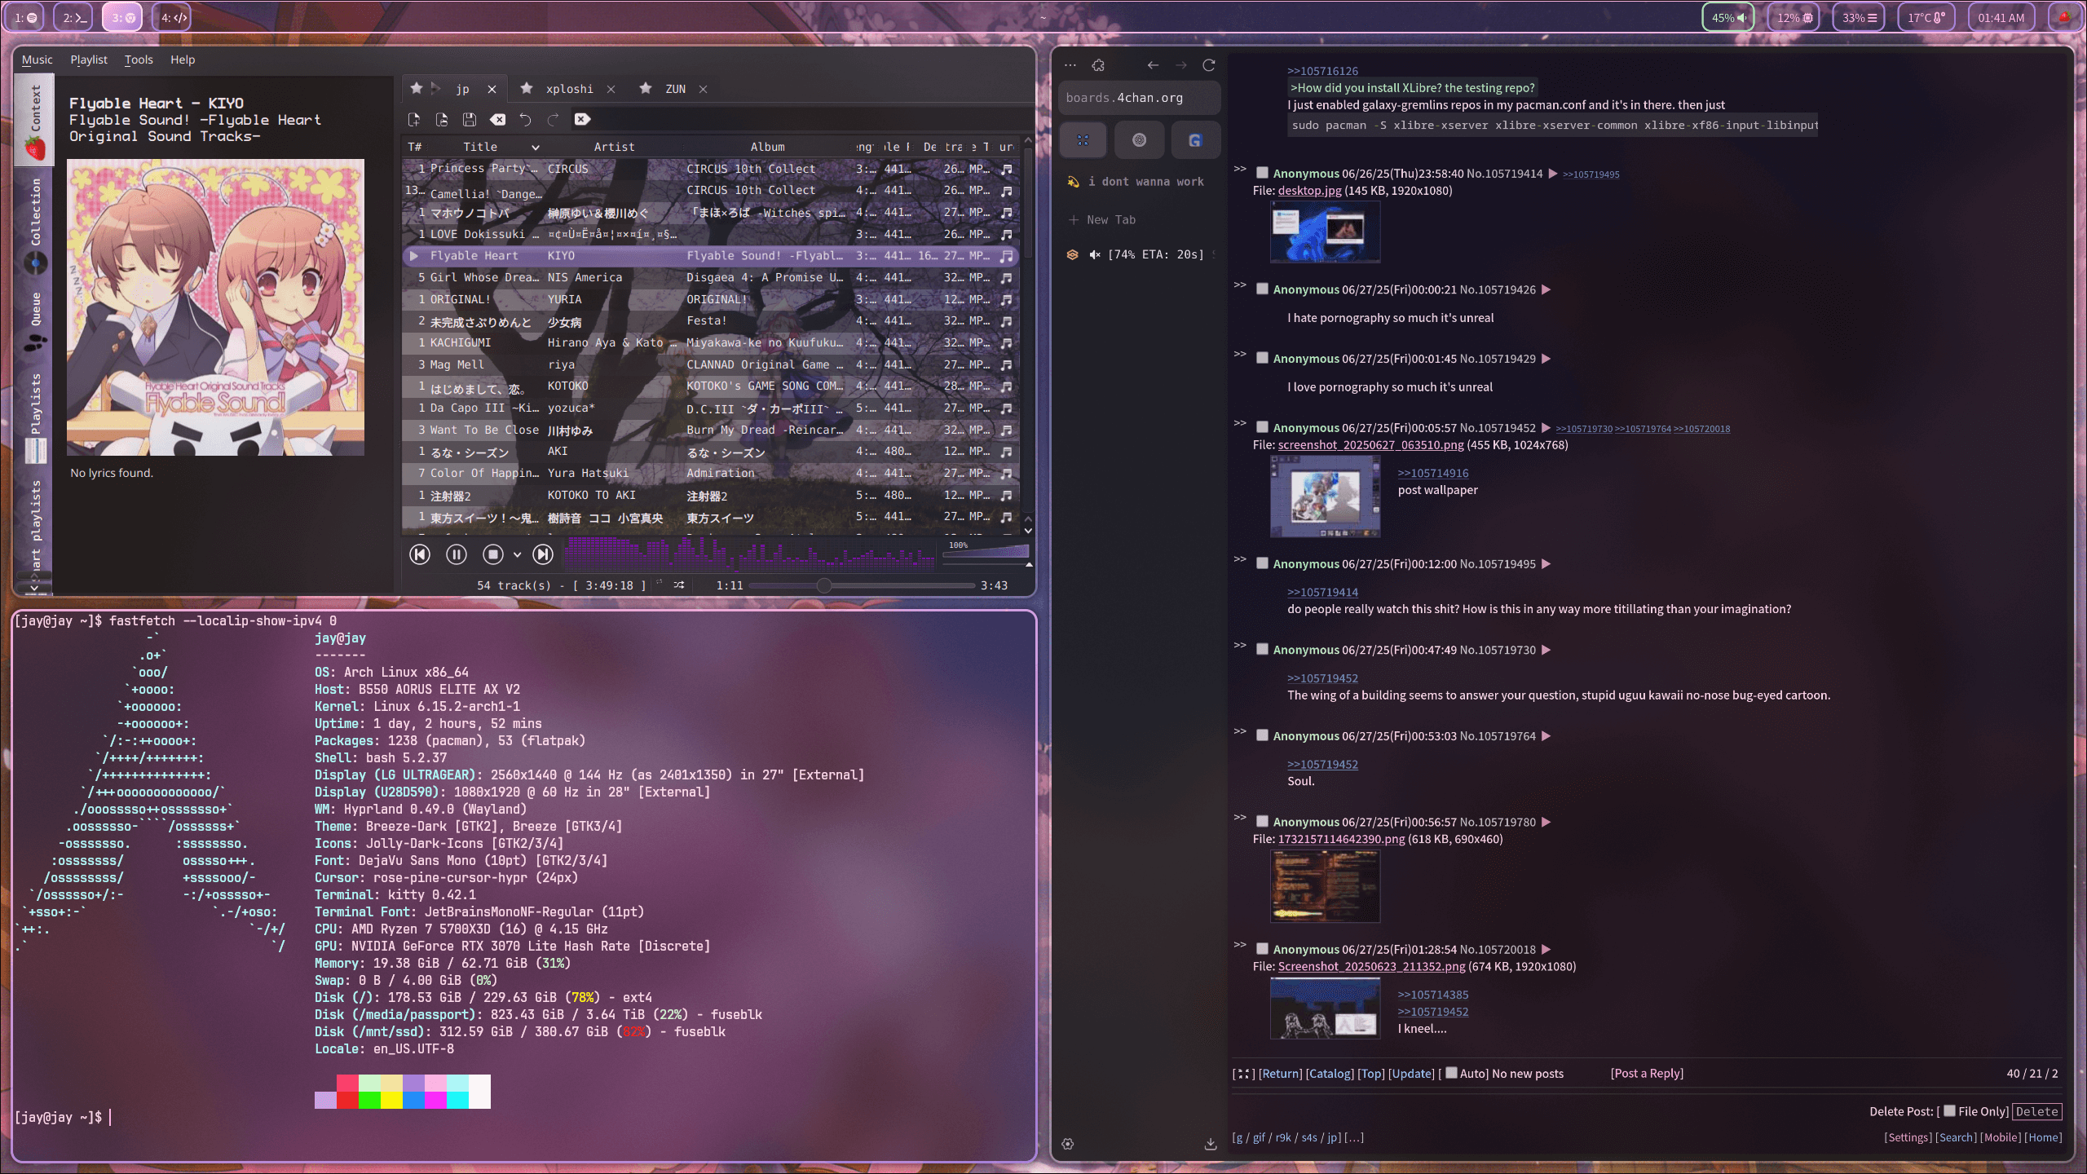Click the browser extensions puzzle icon
This screenshot has height=1174, width=2087.
[1098, 65]
